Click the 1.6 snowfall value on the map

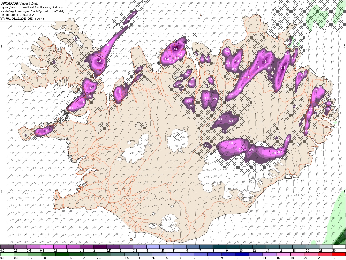(x=45, y=131)
